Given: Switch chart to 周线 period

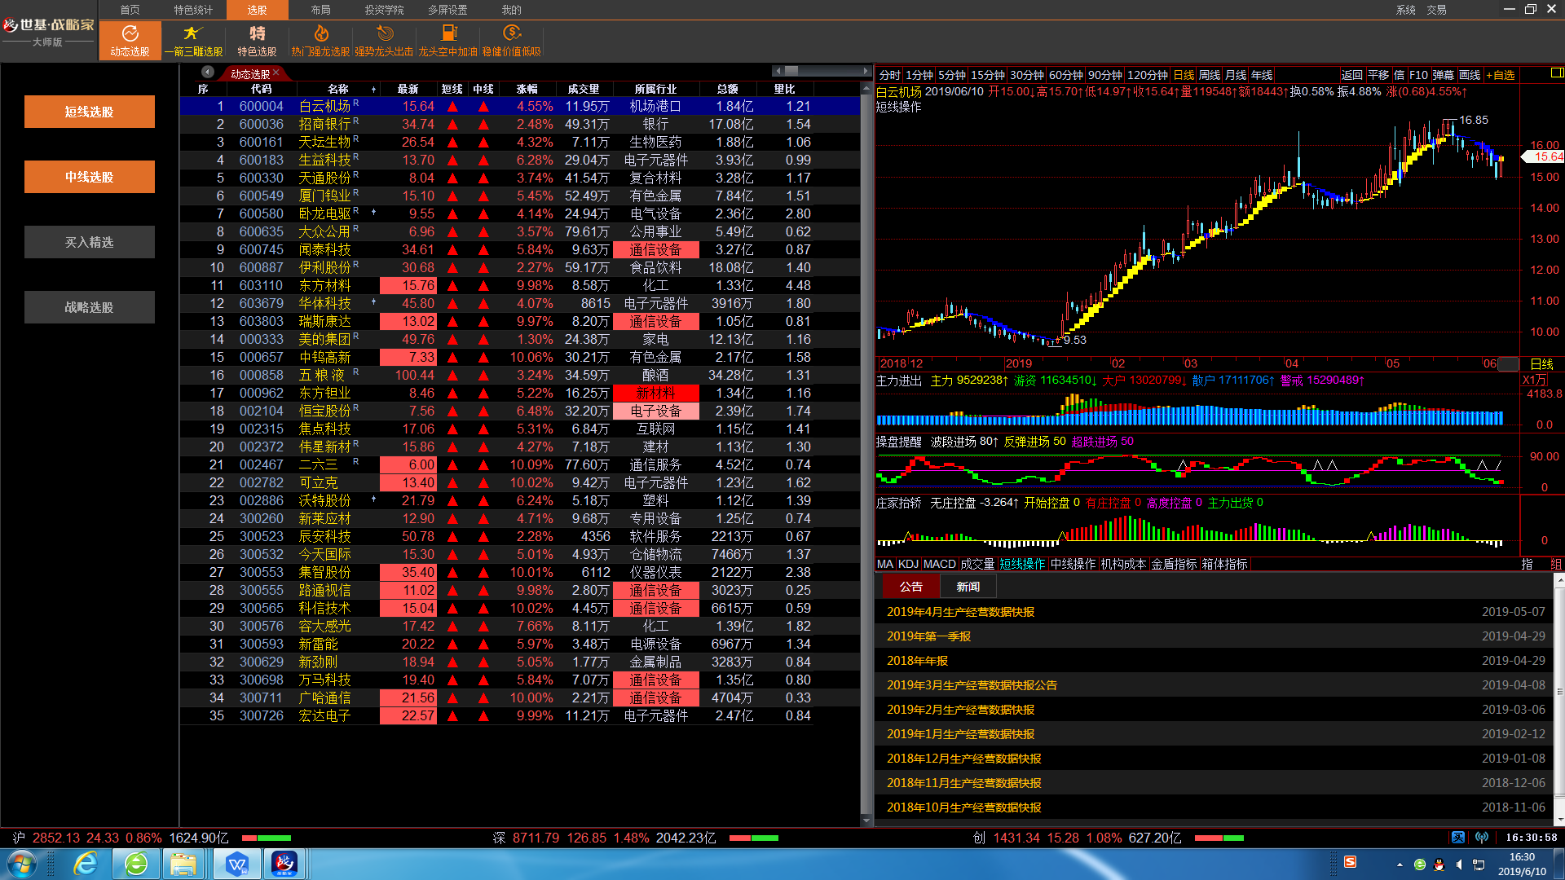Looking at the screenshot, I should [1210, 75].
